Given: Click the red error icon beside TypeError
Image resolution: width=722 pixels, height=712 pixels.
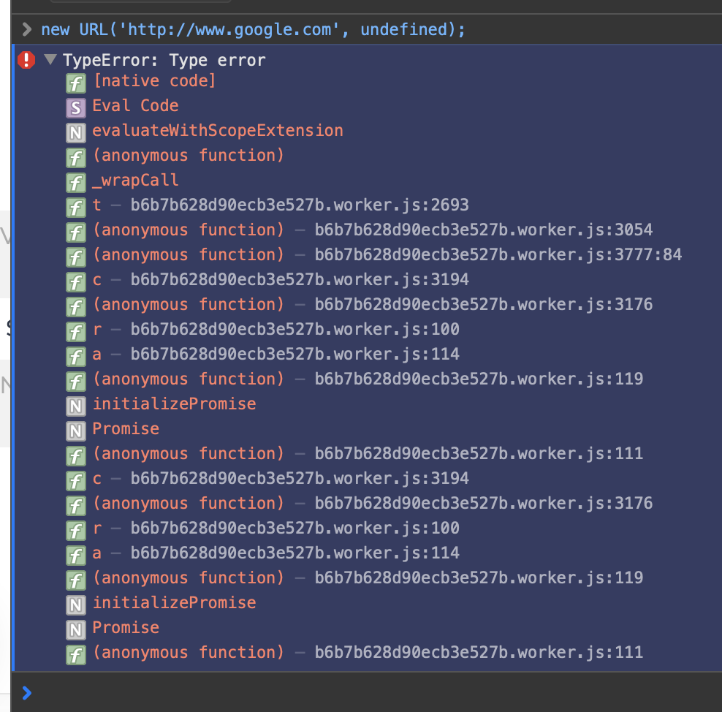Looking at the screenshot, I should pos(26,60).
